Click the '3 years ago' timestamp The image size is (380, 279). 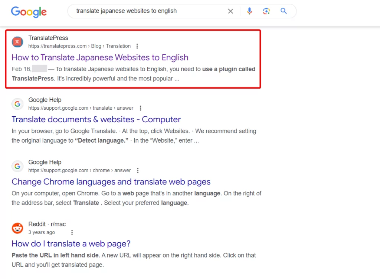point(42,232)
